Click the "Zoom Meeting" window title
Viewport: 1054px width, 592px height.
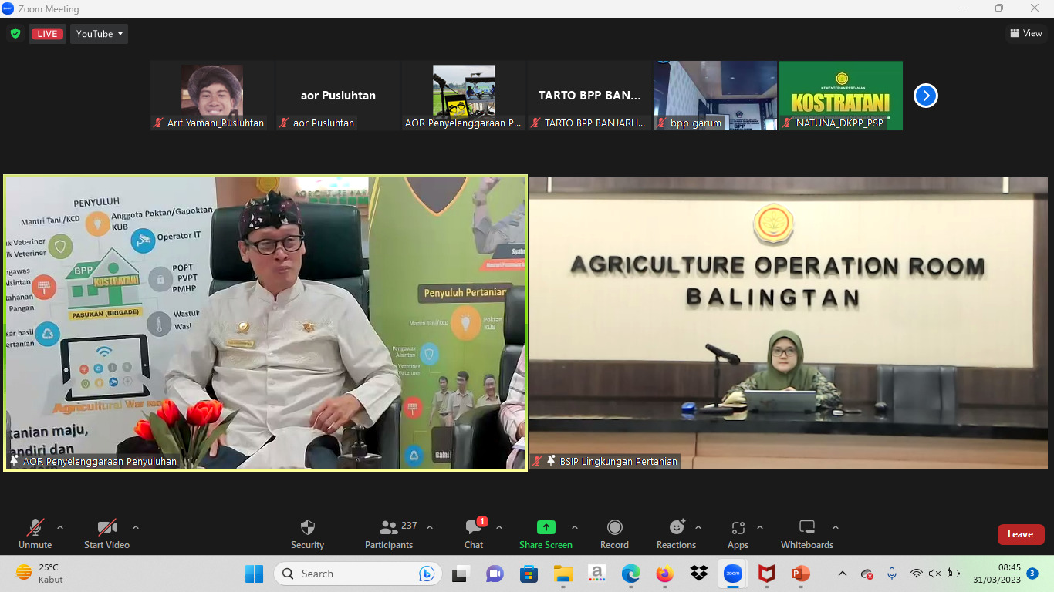(49, 9)
